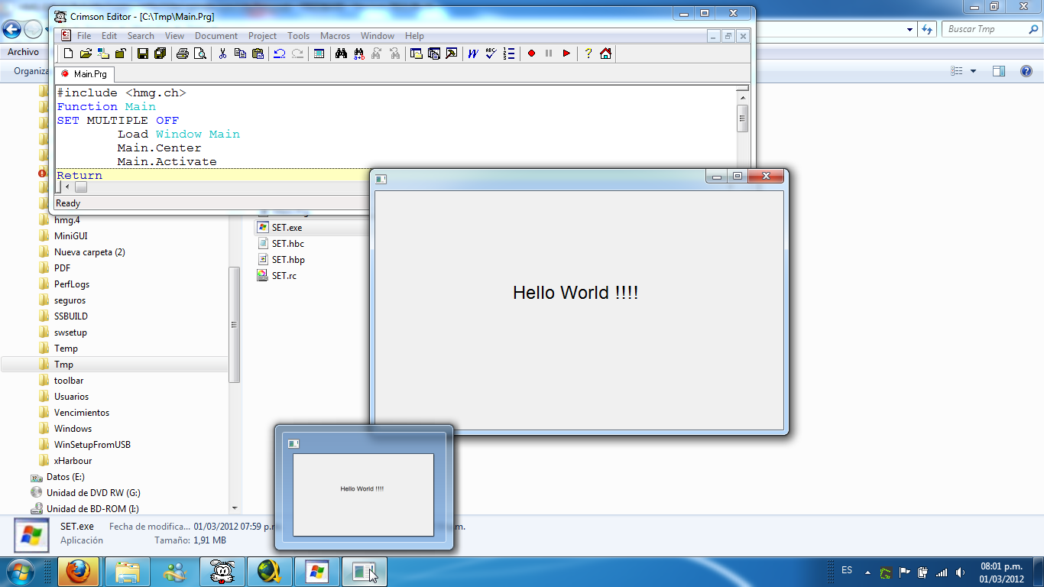Image resolution: width=1044 pixels, height=587 pixels.
Task: Toggle line numbers icon
Action: pos(509,54)
